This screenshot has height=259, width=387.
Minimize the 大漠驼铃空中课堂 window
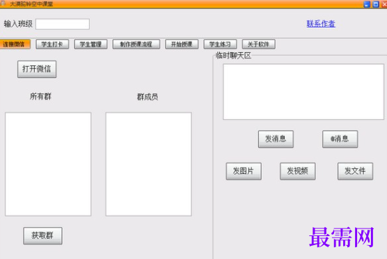point(367,4)
